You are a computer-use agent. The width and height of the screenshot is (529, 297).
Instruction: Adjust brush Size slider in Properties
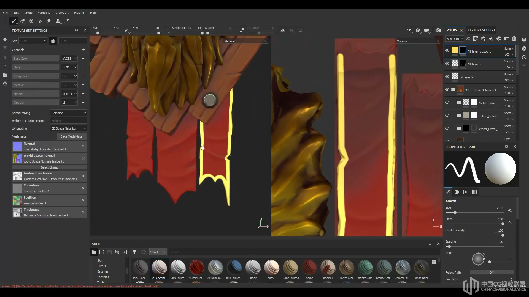point(475,213)
